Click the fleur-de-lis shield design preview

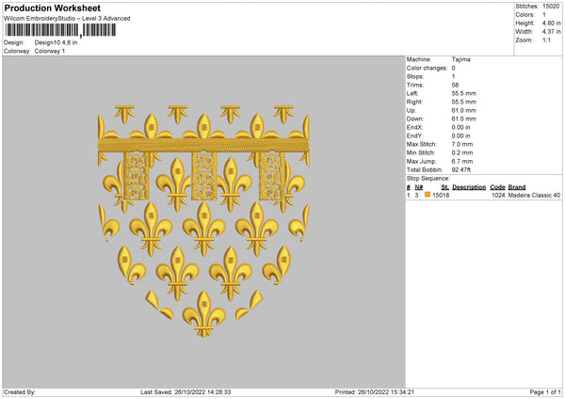pyautogui.click(x=203, y=222)
